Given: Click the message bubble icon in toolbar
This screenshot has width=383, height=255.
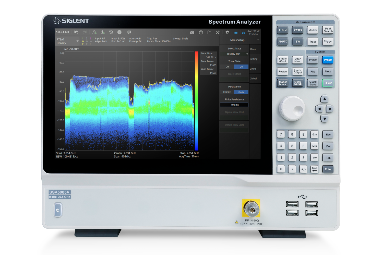Looking at the screenshot, I should pyautogui.click(x=129, y=32).
